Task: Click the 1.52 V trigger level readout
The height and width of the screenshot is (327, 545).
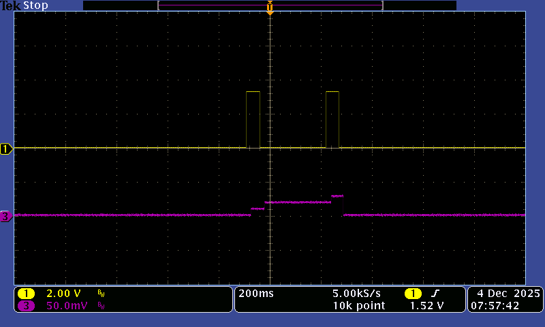Action: 427,306
